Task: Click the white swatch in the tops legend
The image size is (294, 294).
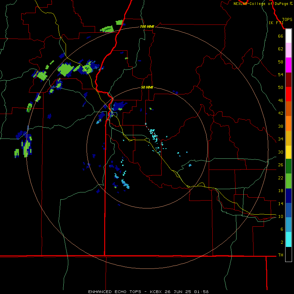Action: click(288, 36)
